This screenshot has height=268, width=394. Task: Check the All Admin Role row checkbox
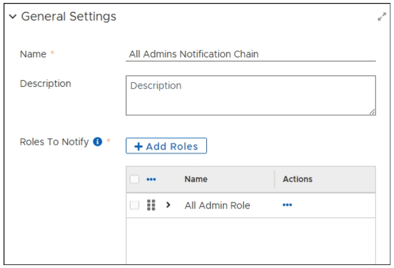135,205
